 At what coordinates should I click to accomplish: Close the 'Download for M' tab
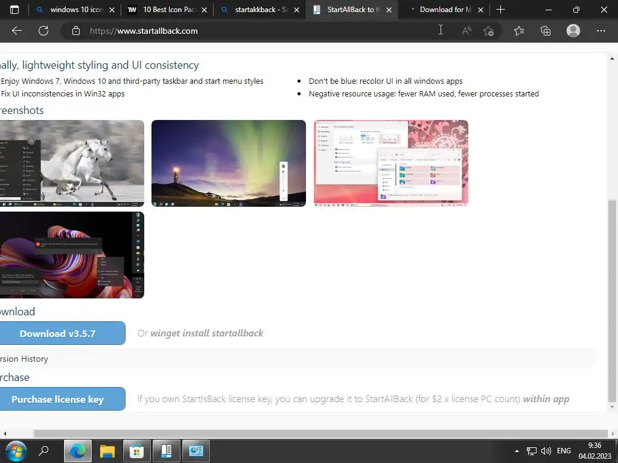tap(480, 10)
